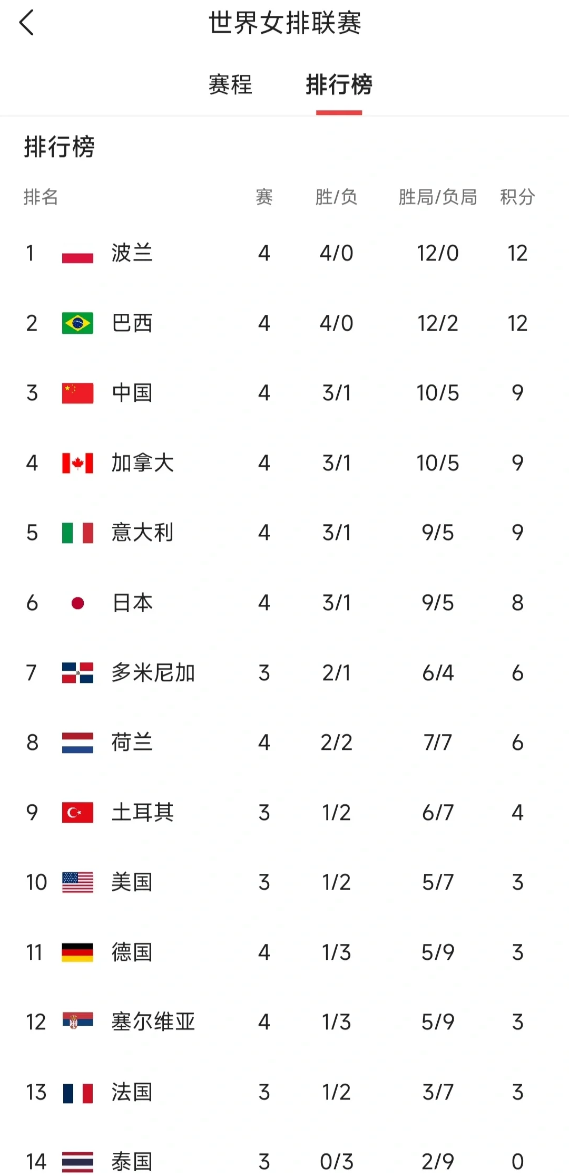This screenshot has width=569, height=1176.
Task: Tap the 积分 column header
Action: tap(517, 197)
